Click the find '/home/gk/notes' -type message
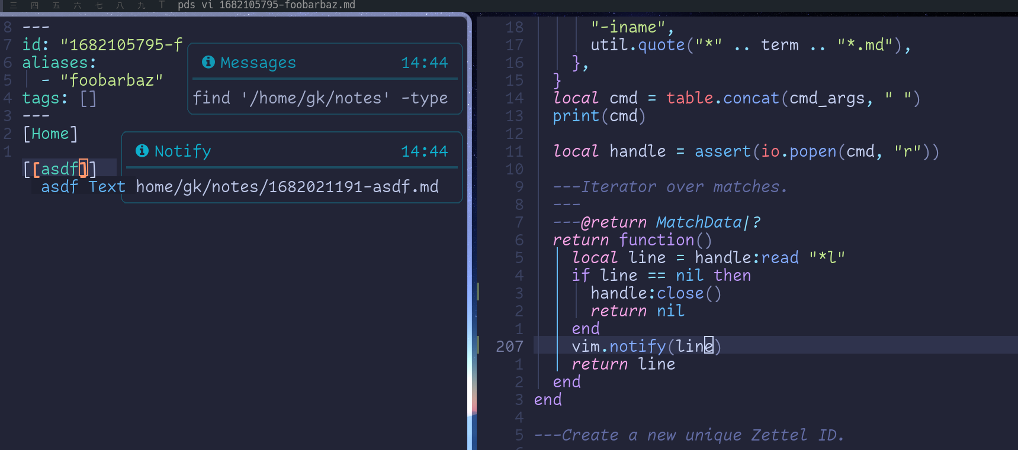The width and height of the screenshot is (1018, 450). [320, 98]
